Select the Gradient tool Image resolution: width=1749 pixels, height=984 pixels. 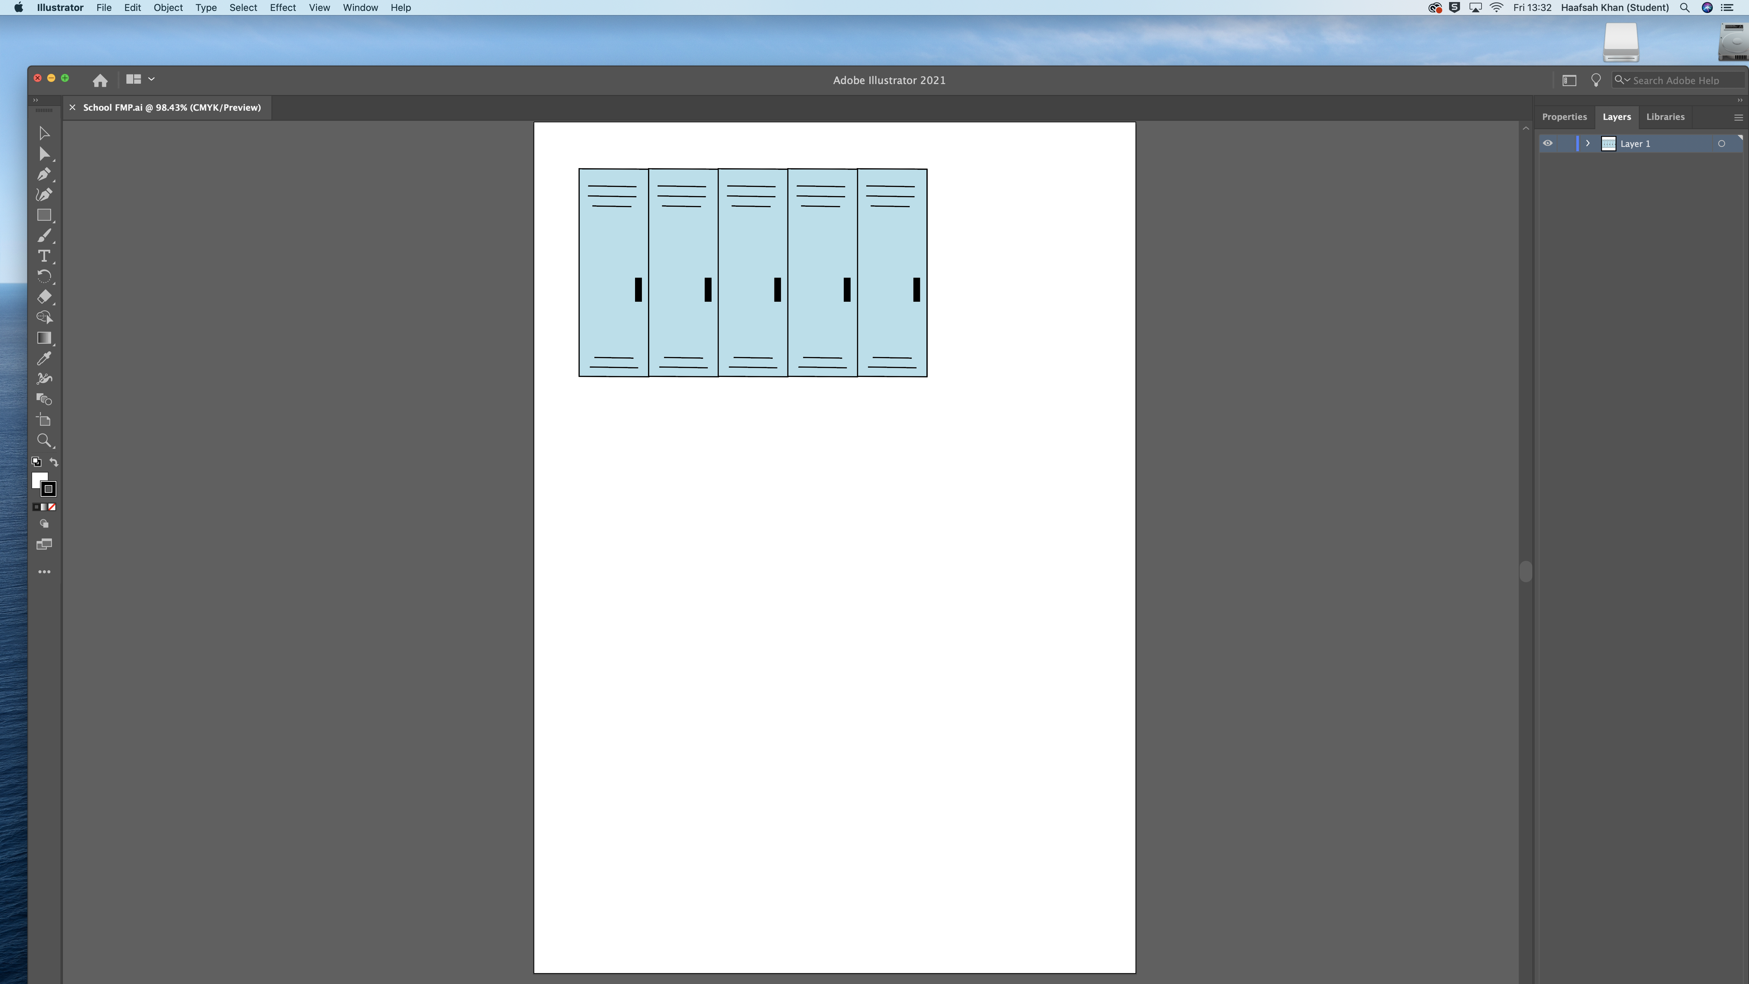pyautogui.click(x=44, y=338)
